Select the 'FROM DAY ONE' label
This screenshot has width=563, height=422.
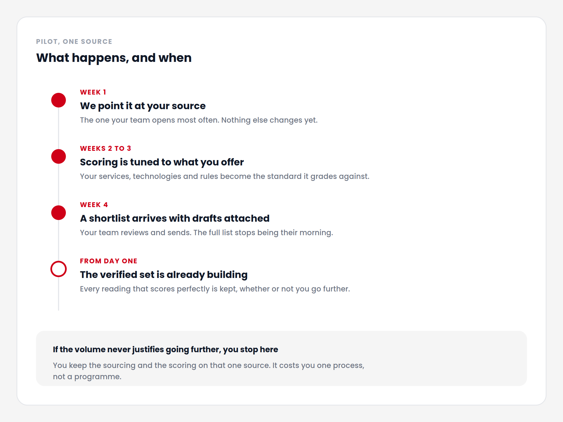click(109, 261)
